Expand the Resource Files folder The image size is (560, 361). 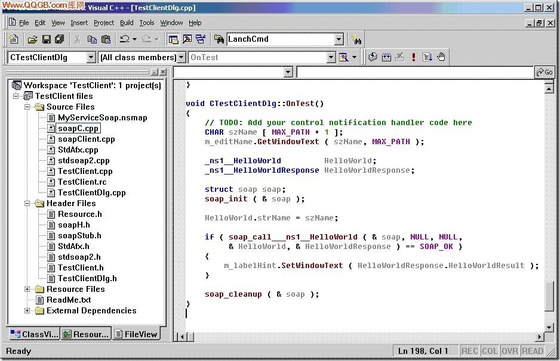(27, 290)
